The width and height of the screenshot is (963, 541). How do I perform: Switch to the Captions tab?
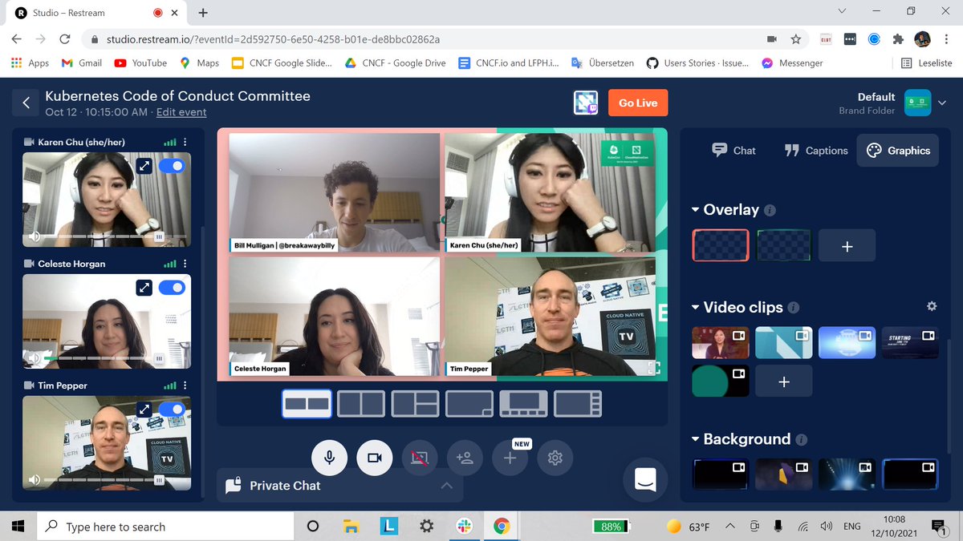(x=816, y=151)
